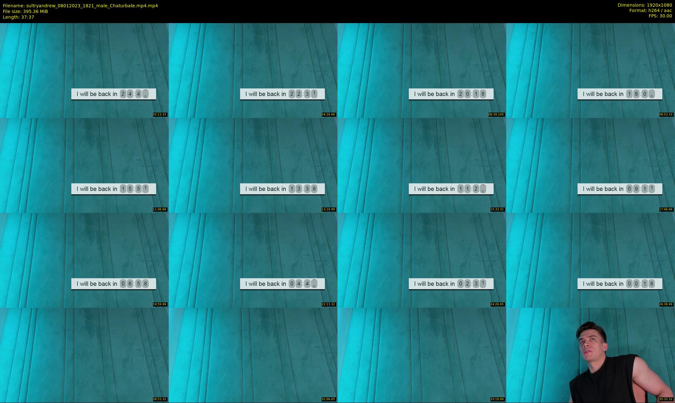675x403 pixels.
Task: Click the Length 37:37 label
Action: click(18, 17)
